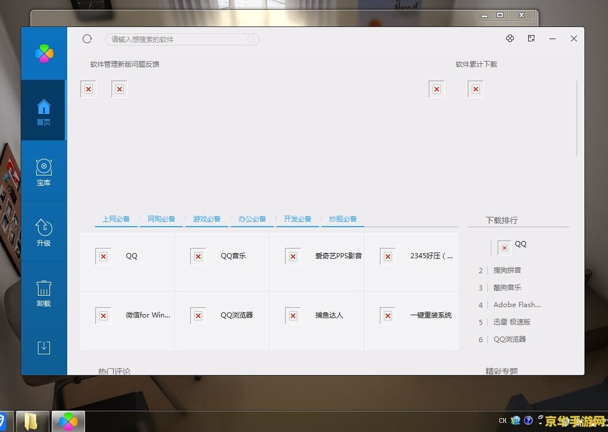
Task: Click first broken image under 软件累计下载
Action: pos(437,89)
